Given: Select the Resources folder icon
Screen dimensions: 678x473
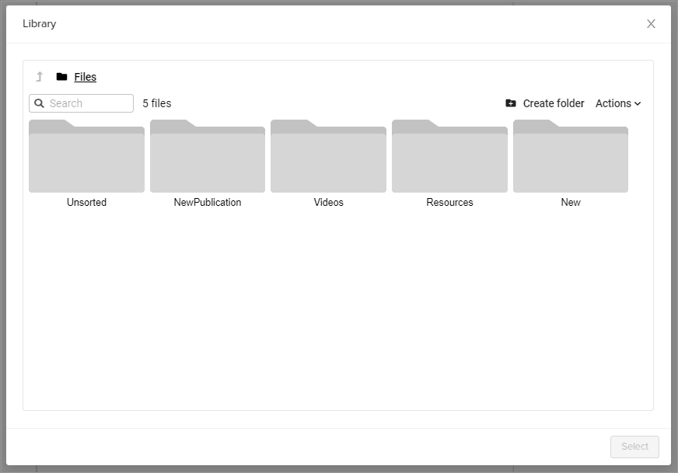Looking at the screenshot, I should (449, 156).
